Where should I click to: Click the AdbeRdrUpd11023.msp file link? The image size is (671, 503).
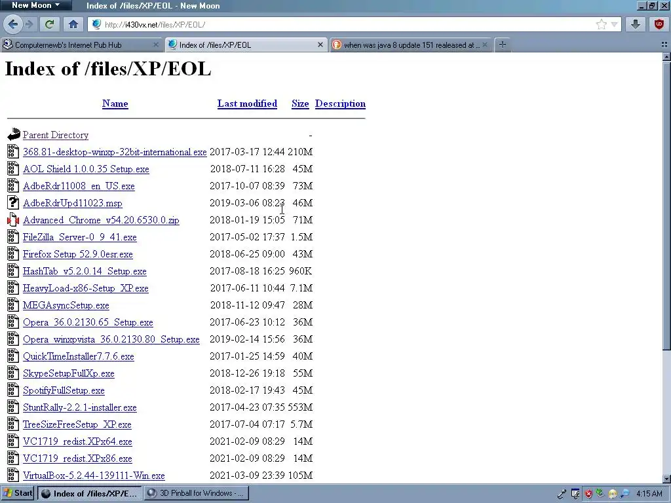pos(73,203)
